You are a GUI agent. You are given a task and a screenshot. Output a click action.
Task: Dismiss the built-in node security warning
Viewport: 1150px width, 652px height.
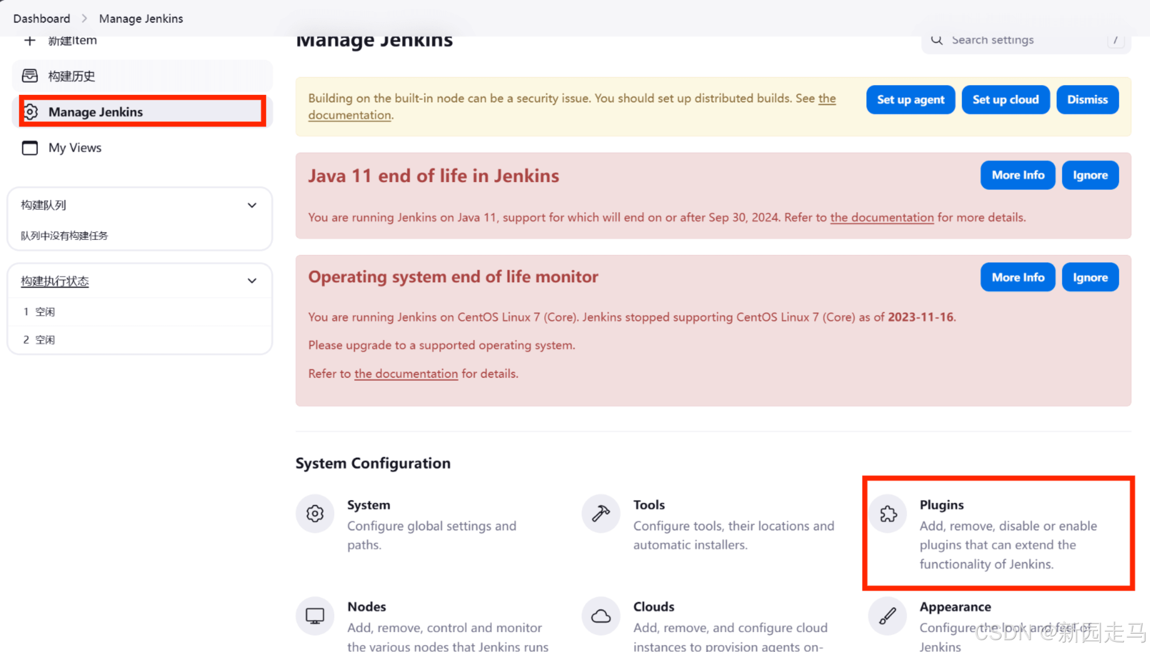tap(1088, 100)
